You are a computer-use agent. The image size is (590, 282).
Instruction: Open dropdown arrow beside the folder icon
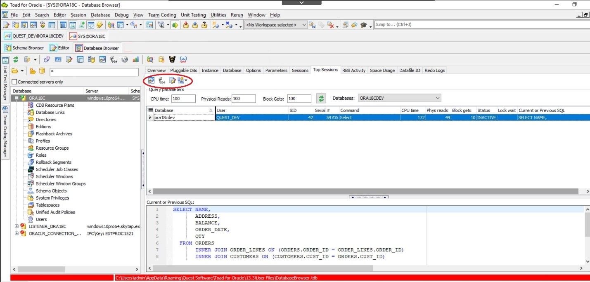point(22,71)
